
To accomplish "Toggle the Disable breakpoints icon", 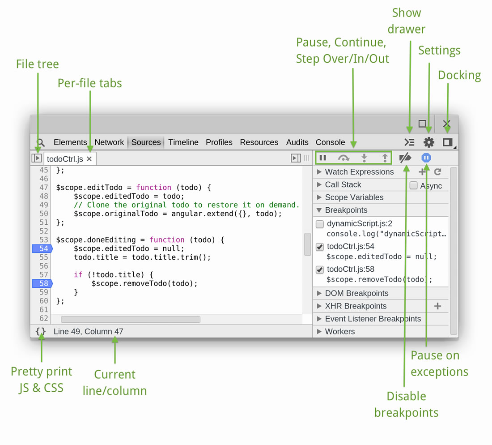I will pos(405,158).
